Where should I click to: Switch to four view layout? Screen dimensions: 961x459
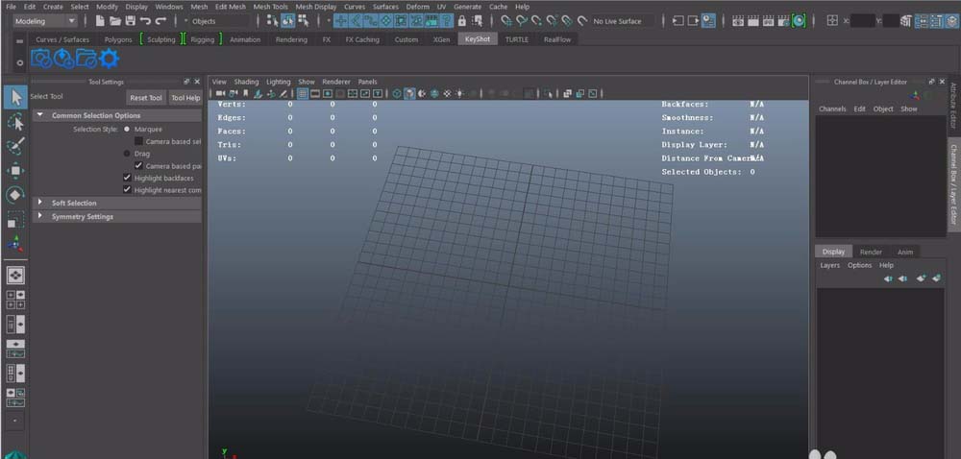(x=15, y=300)
